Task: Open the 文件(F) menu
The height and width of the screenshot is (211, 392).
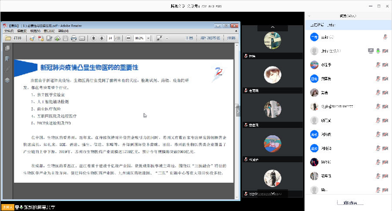Action: (x=9, y=31)
